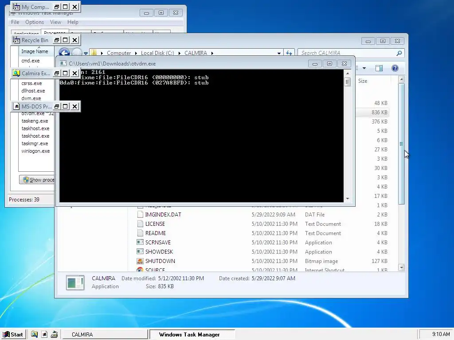Viewport: 454px width, 340px height.
Task: Click CALMIRA application thumbnail in details pane
Action: 75,282
